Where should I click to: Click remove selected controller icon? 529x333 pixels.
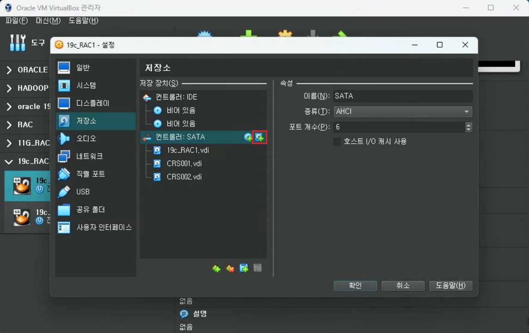pyautogui.click(x=230, y=269)
